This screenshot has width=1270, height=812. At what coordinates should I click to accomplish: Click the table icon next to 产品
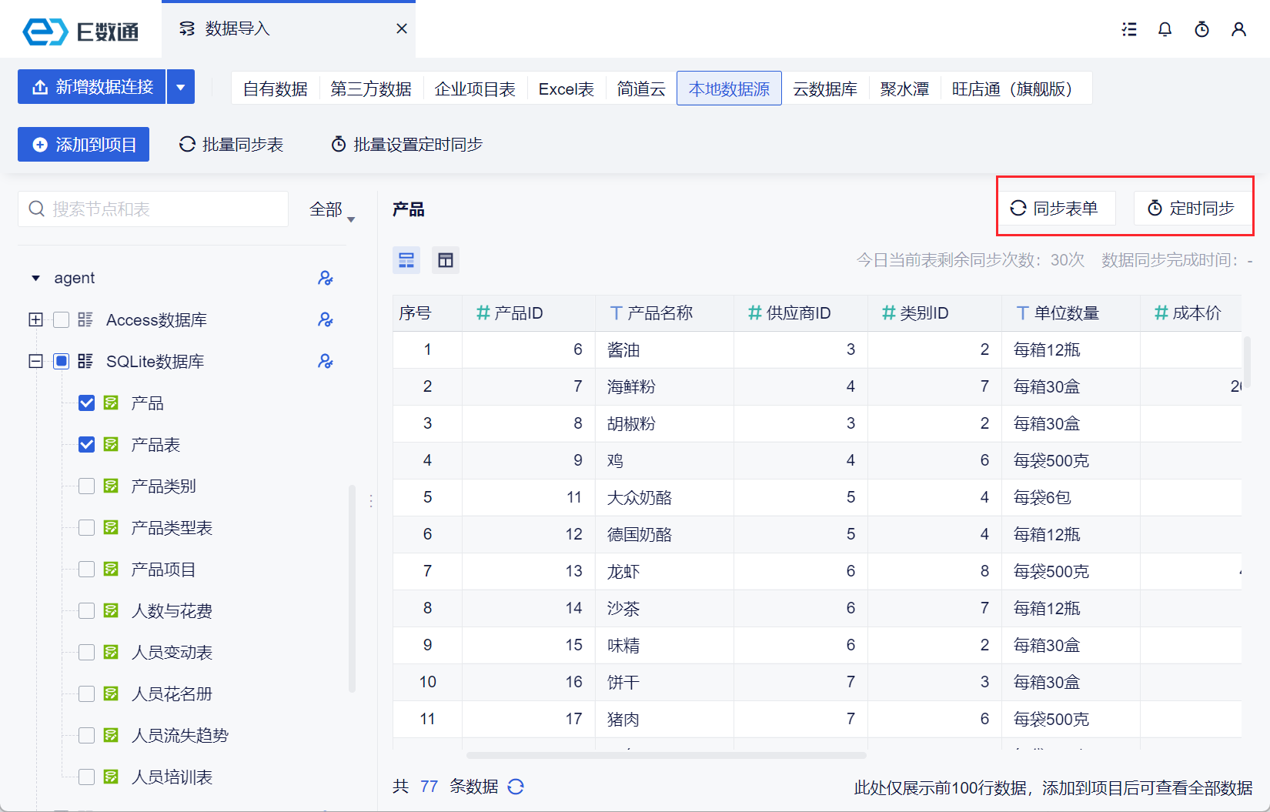pos(112,403)
